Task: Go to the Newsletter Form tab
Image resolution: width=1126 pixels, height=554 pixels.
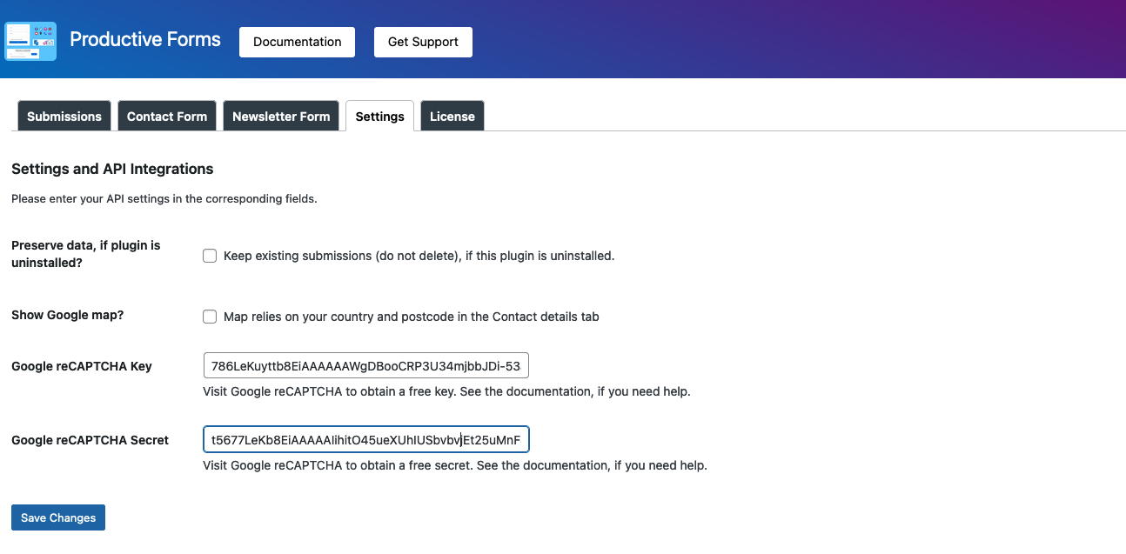Action: pos(281,117)
